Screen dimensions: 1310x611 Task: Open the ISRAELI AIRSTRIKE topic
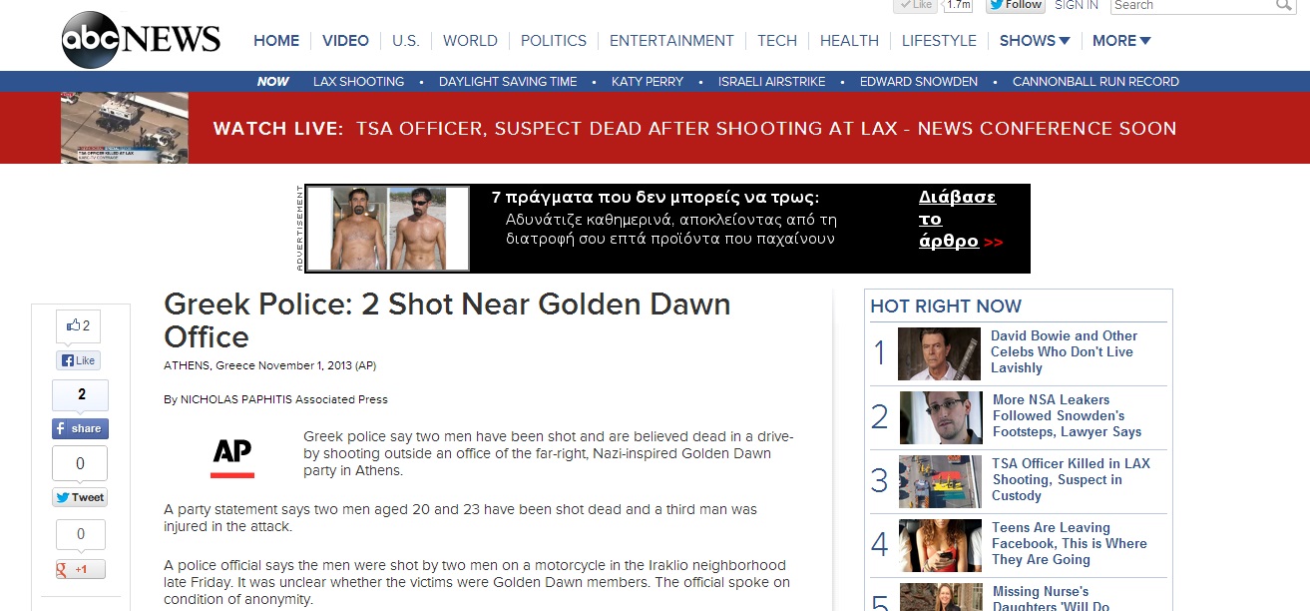pyautogui.click(x=772, y=82)
